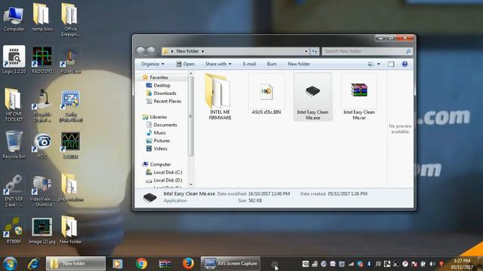Image resolution: width=483 pixels, height=271 pixels.
Task: Open the Computer desktop icon
Action: pyautogui.click(x=14, y=18)
